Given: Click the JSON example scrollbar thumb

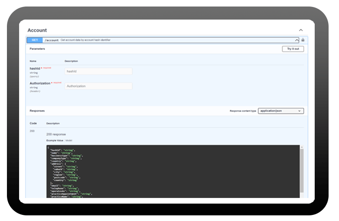Looking at the screenshot, I should [302, 169].
